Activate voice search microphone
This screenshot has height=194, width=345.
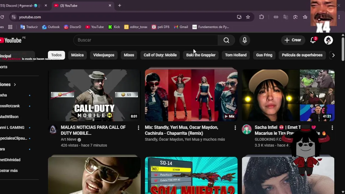(x=245, y=40)
